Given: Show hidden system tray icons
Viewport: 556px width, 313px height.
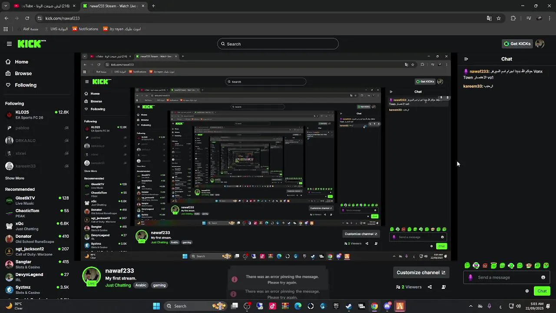Looking at the screenshot, I should tap(470, 306).
